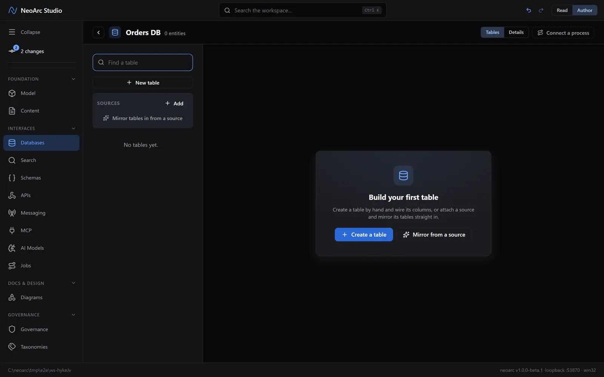Click the NeoArc Studio logo icon
This screenshot has width=604, height=377.
click(x=12, y=10)
